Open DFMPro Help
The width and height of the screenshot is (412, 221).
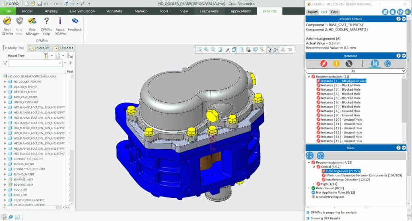pyautogui.click(x=47, y=26)
